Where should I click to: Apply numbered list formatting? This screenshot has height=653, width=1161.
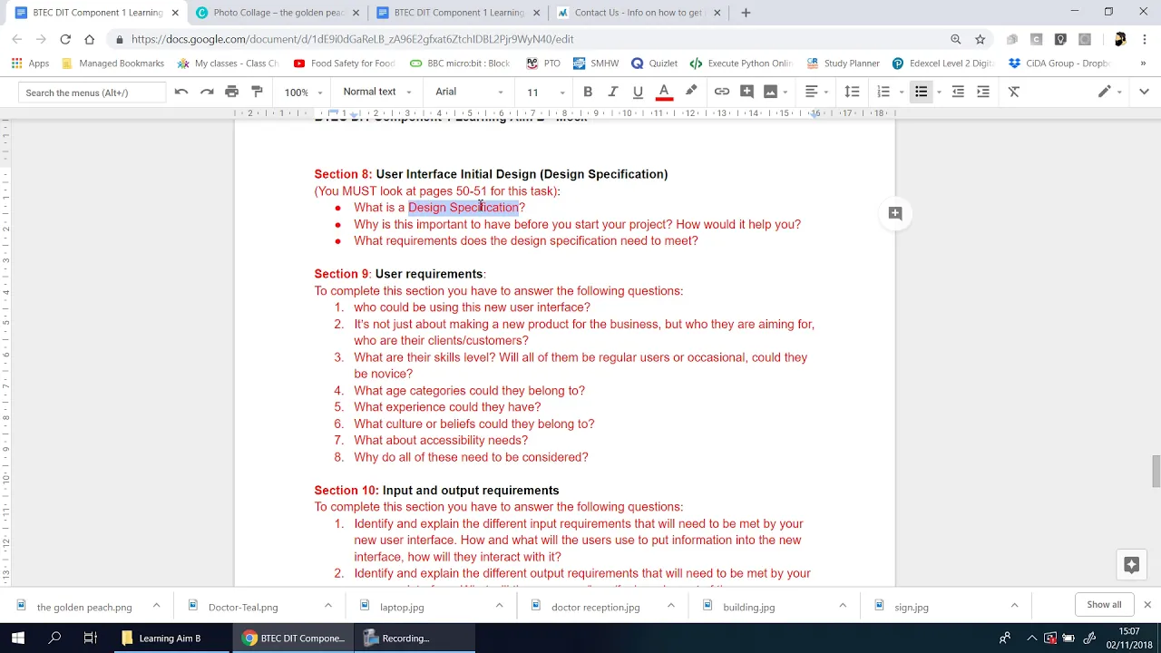(x=883, y=92)
